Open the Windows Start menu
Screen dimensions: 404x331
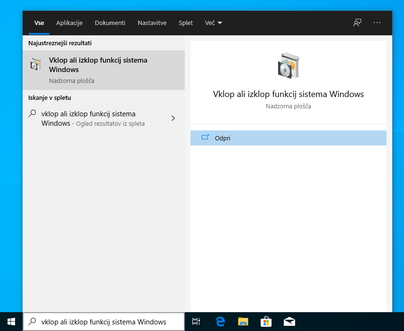click(11, 322)
